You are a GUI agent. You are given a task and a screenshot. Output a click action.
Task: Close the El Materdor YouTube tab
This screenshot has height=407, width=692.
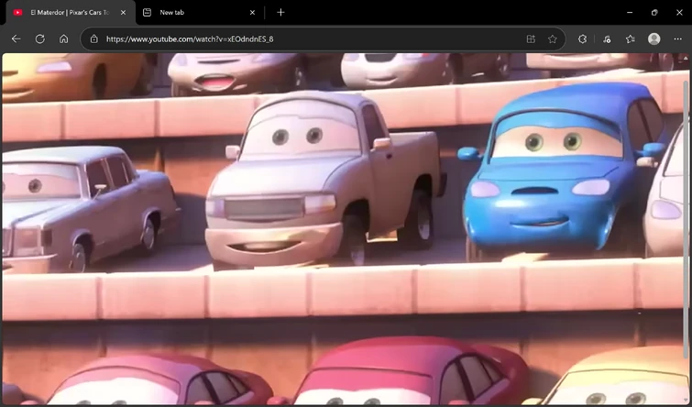click(123, 12)
